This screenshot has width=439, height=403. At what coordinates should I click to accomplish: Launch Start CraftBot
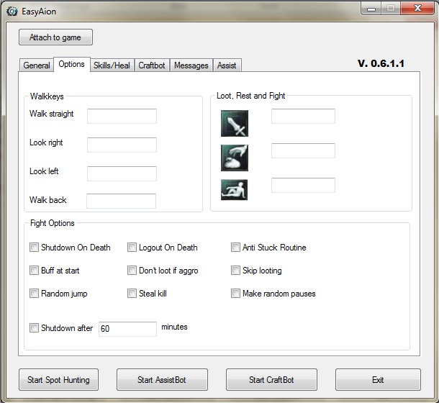pyautogui.click(x=272, y=379)
